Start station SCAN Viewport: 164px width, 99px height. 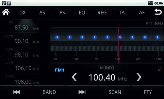coord(115,92)
